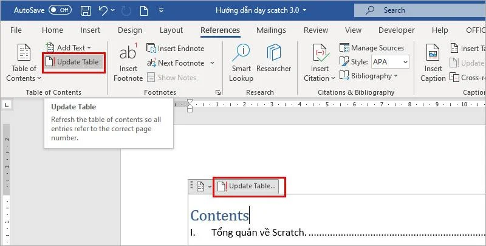Click the Undo arrow icon
The width and height of the screenshot is (486, 246).
click(x=103, y=10)
